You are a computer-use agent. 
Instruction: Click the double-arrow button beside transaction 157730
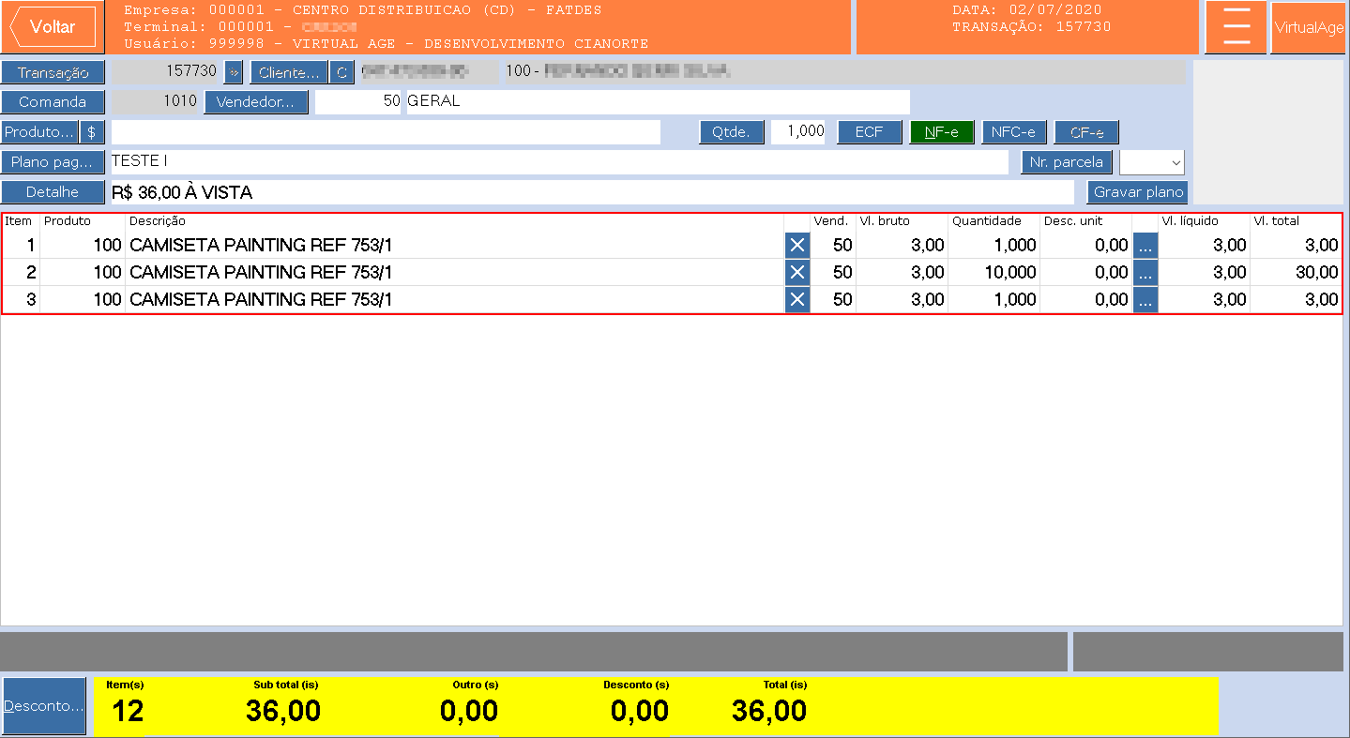(x=234, y=72)
